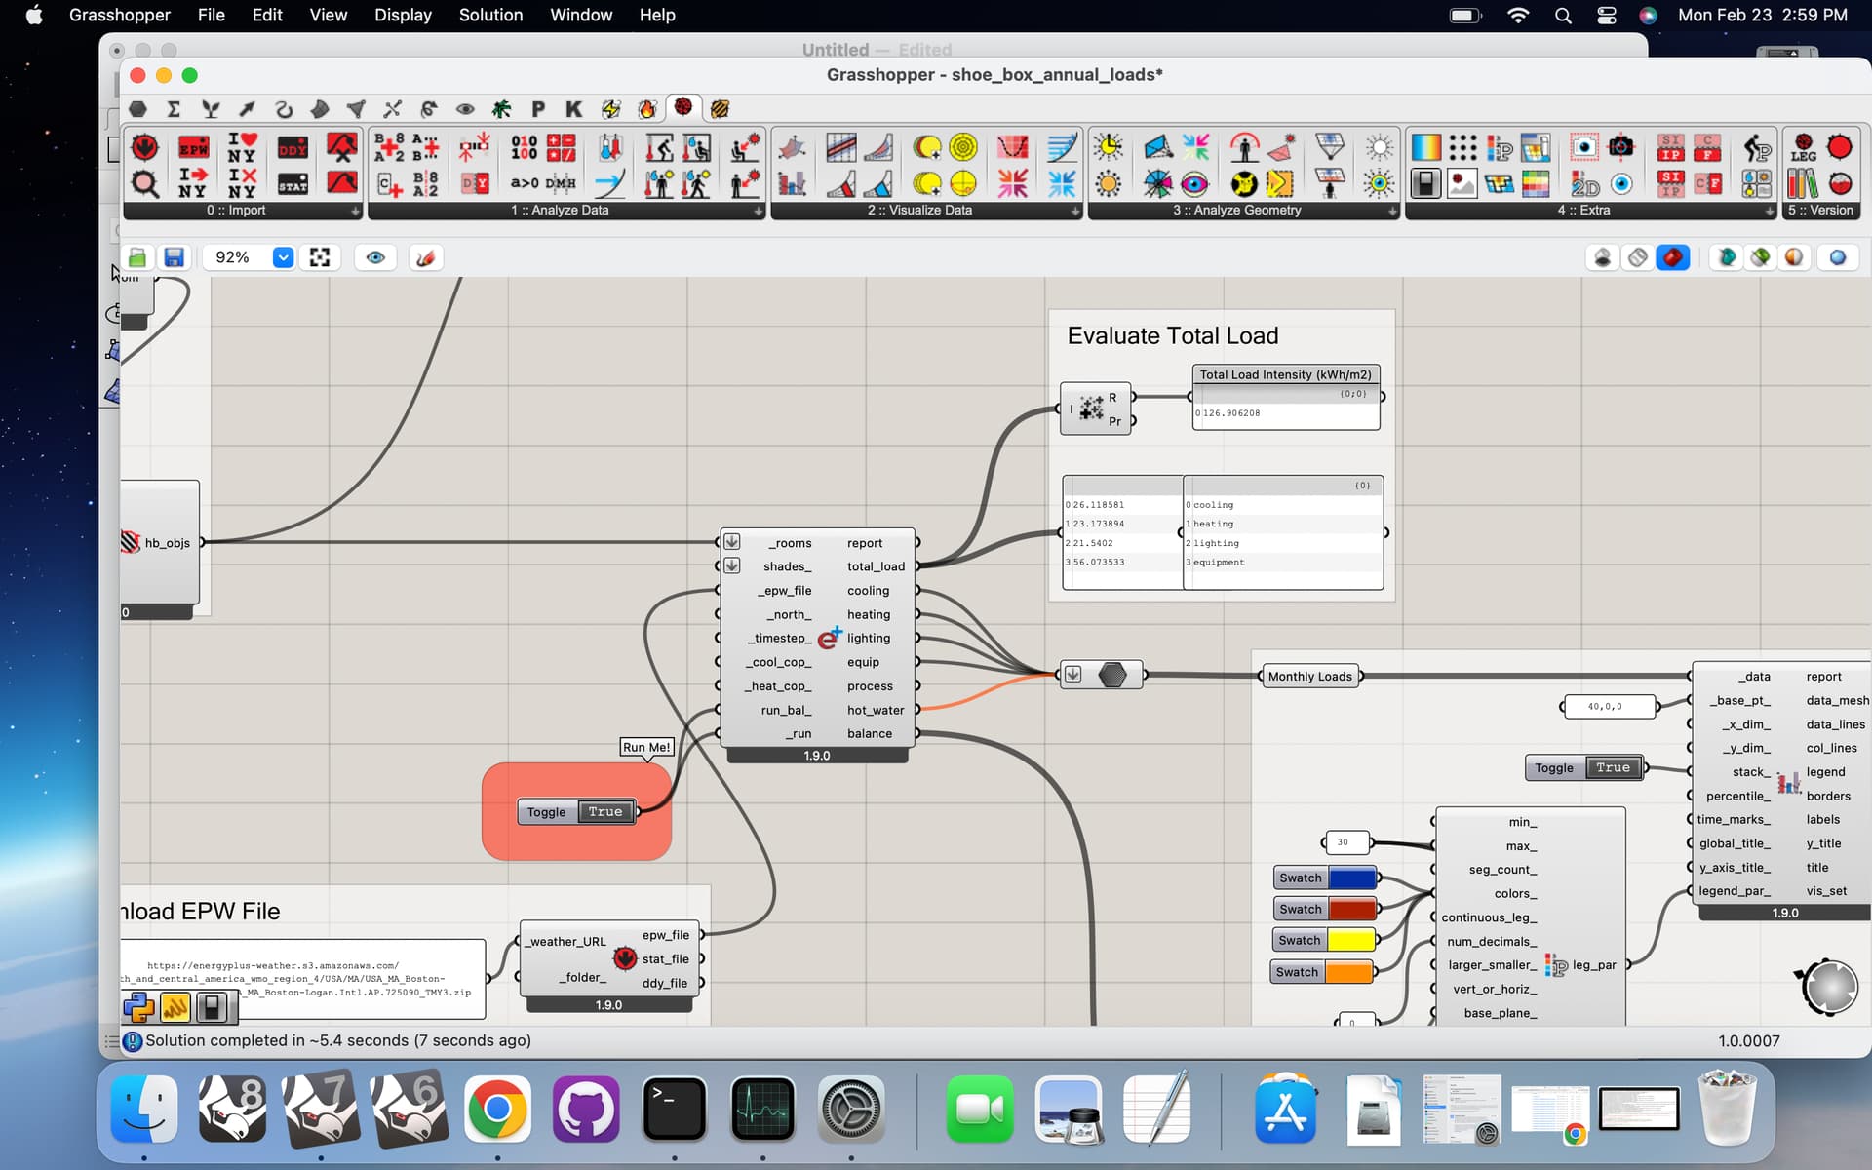This screenshot has width=1872, height=1170.
Task: Click the STAT import component icon
Action: tap(292, 182)
